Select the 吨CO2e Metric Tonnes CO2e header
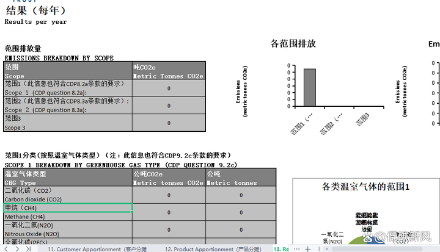 [169, 71]
